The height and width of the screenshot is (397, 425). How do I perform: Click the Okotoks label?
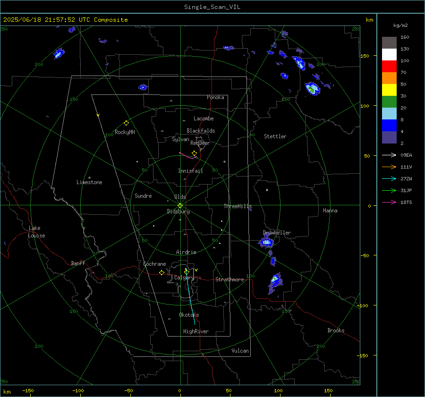tap(189, 315)
